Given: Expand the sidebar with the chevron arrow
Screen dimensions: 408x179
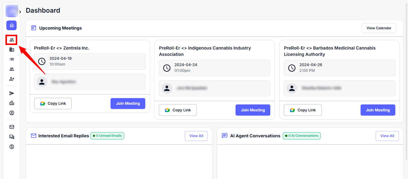Looking at the screenshot, I should 20,12.
